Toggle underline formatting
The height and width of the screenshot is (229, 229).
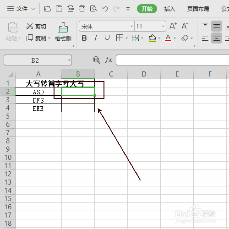pyautogui.click(x=107, y=38)
